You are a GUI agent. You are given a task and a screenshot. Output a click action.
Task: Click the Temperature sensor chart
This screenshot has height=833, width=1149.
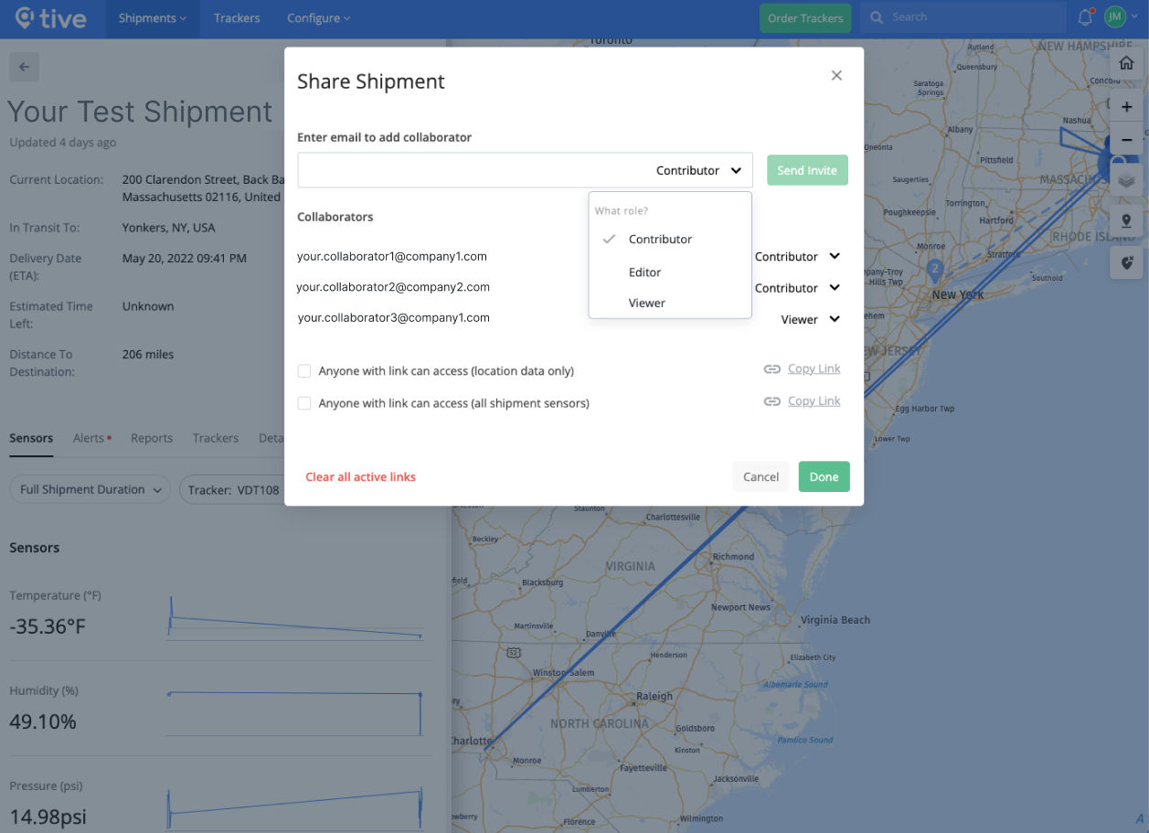pos(294,617)
